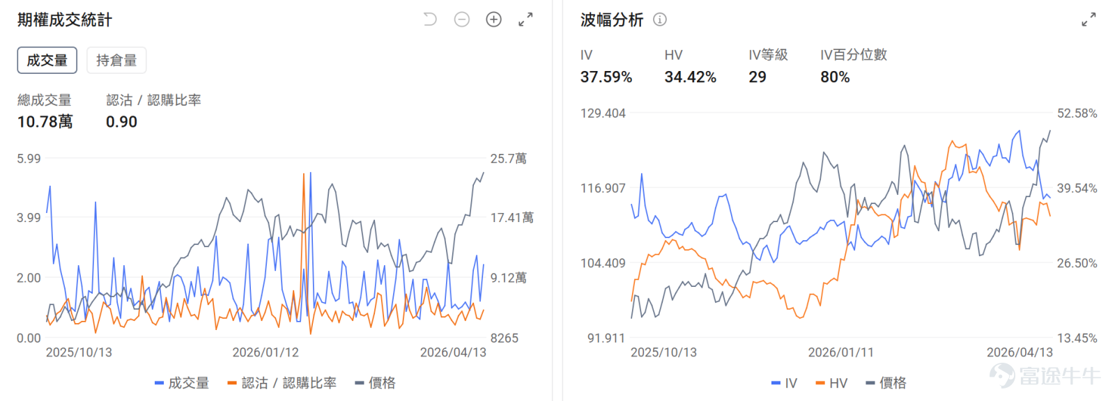Click the 25.7萬 axis label
This screenshot has height=401, width=1115.
(x=509, y=159)
